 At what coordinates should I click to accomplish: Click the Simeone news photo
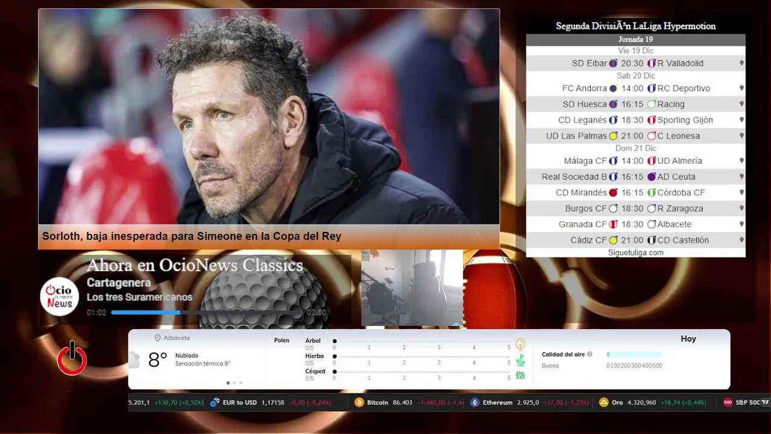[x=269, y=117]
